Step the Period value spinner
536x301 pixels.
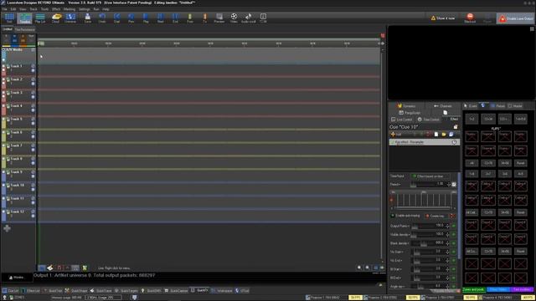point(449,184)
